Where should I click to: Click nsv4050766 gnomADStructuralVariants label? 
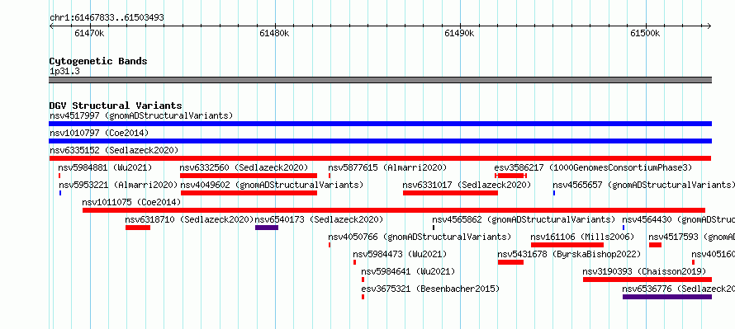[x=420, y=237]
